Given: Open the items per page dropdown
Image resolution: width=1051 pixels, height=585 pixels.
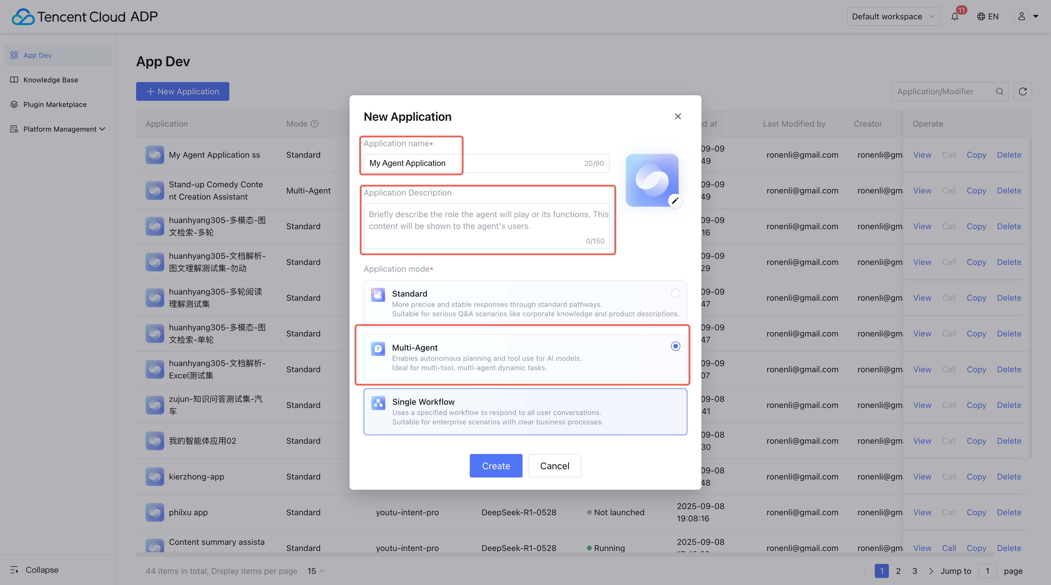Looking at the screenshot, I should 316,571.
